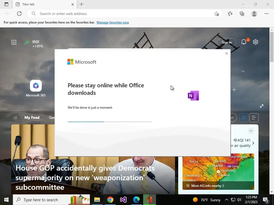
Task: Open the 76°F Sunny weather widget
Action: pyautogui.click(x=207, y=200)
